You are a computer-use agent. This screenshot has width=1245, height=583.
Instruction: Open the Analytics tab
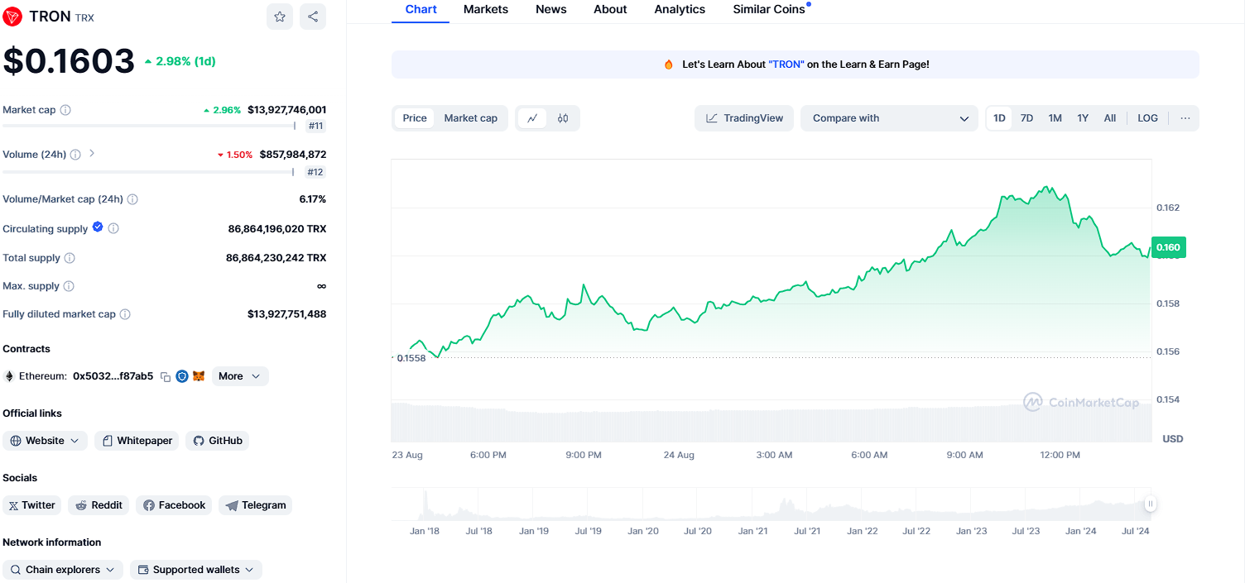680,9
